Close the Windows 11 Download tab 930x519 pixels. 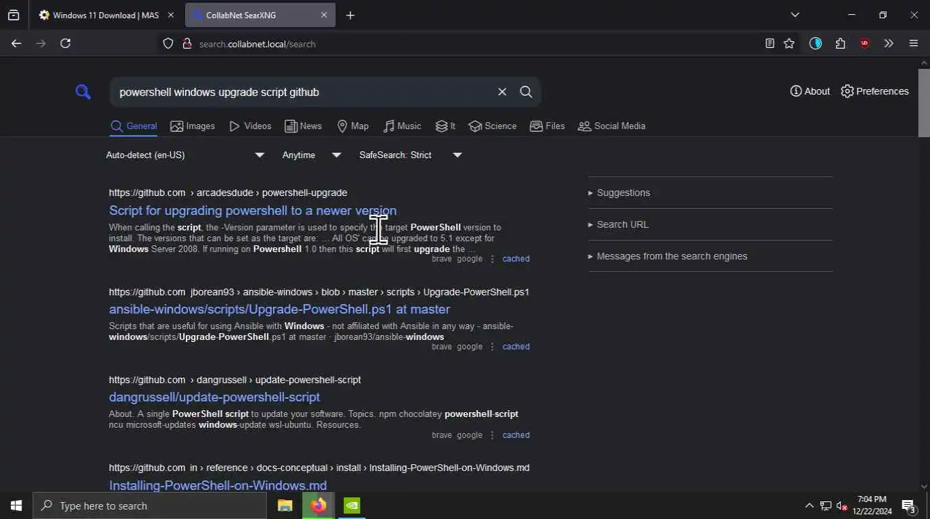pos(170,15)
